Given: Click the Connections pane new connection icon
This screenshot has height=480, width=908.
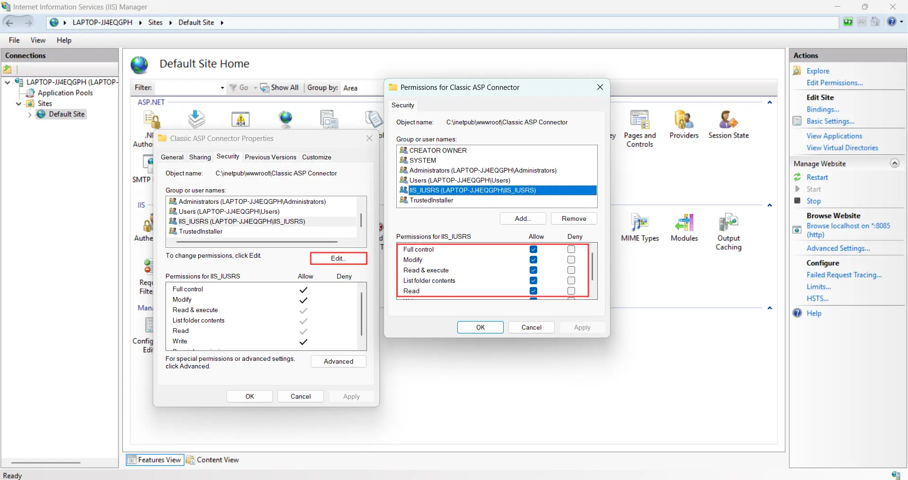Looking at the screenshot, I should coord(8,70).
